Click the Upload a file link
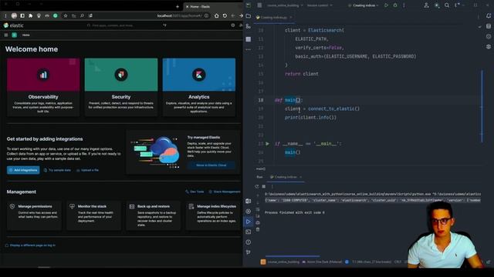 [x=87, y=170]
